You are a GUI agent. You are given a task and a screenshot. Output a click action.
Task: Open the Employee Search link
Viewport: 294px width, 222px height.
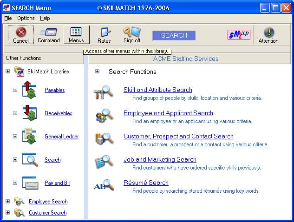coord(48,202)
